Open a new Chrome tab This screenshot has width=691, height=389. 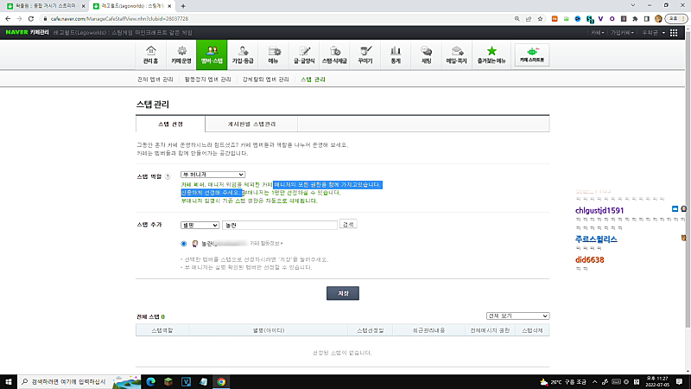click(183, 6)
